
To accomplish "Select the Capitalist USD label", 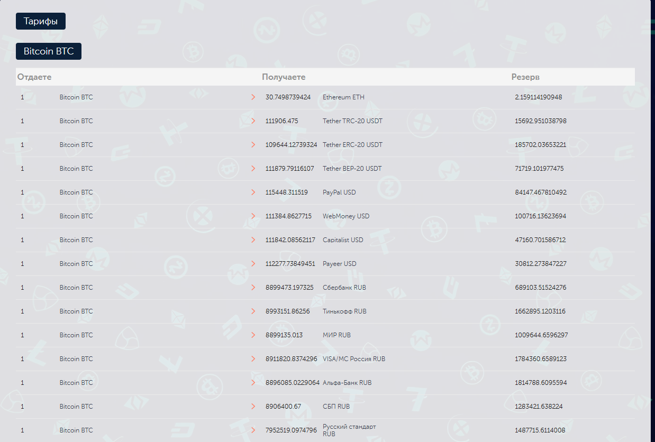I will point(343,240).
